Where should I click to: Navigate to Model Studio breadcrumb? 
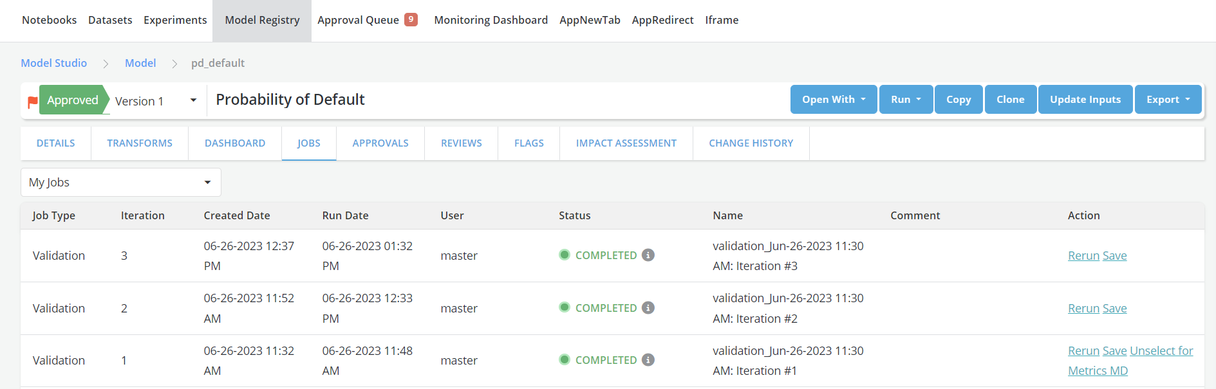click(x=53, y=63)
